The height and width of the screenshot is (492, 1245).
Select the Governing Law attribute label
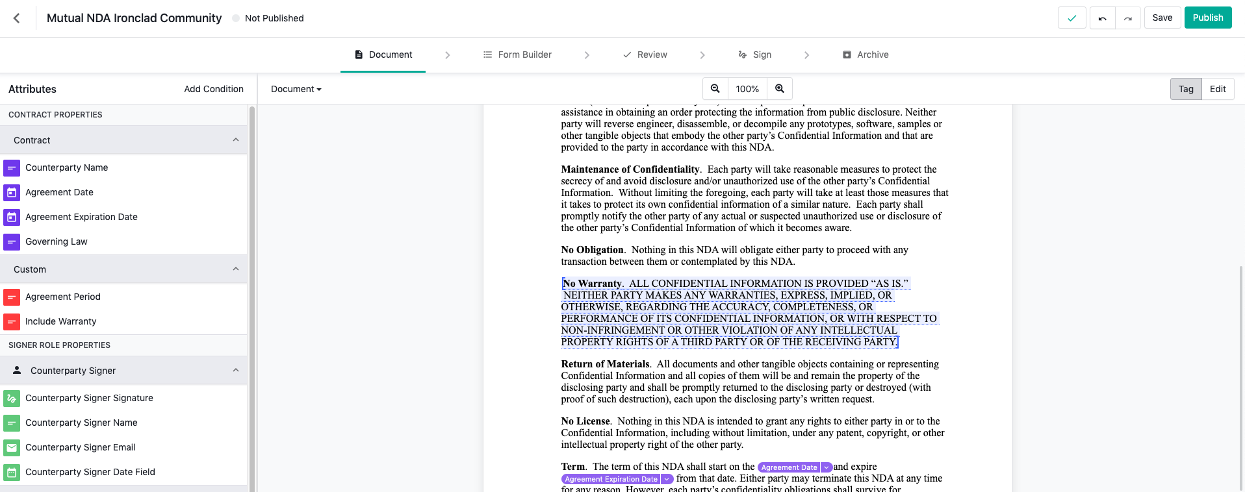point(57,242)
